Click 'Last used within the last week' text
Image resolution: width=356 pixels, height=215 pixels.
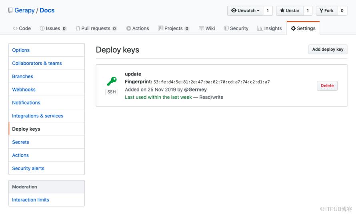click(158, 97)
